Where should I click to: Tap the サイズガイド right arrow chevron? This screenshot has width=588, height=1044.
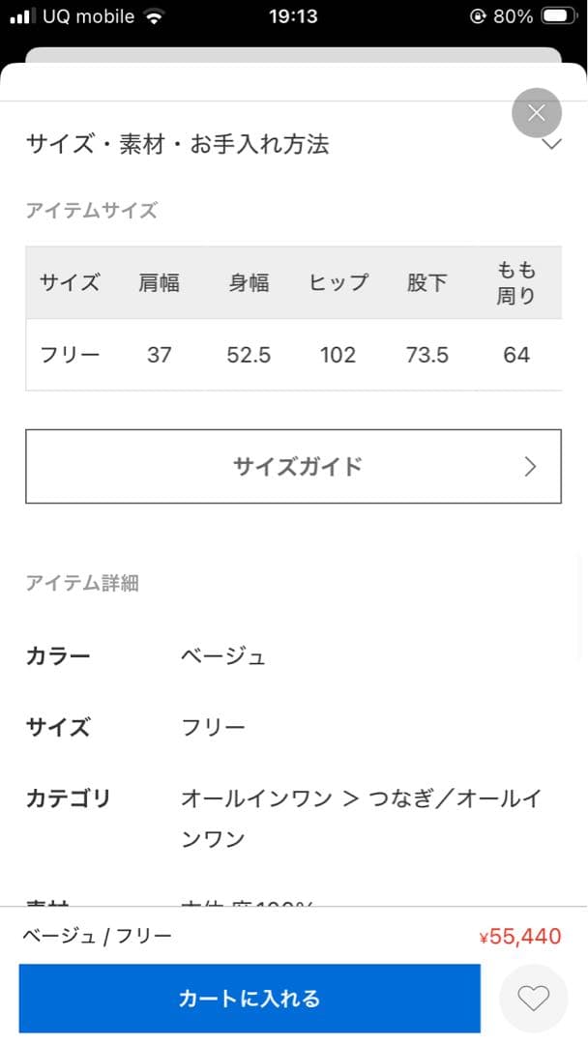(530, 467)
